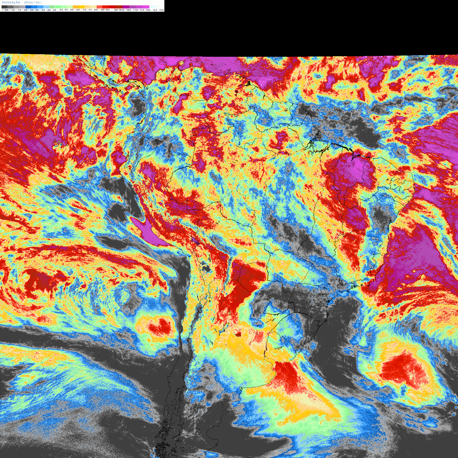This screenshot has width=458, height=458.
Task: Select the bright yellow swatch left of 7.0
Action: tap(82, 7)
